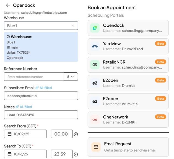Image resolution: width=174 pixels, height=159 pixels.
Task: Open the Search From date picker 10/09/25
Action: click(x=25, y=134)
